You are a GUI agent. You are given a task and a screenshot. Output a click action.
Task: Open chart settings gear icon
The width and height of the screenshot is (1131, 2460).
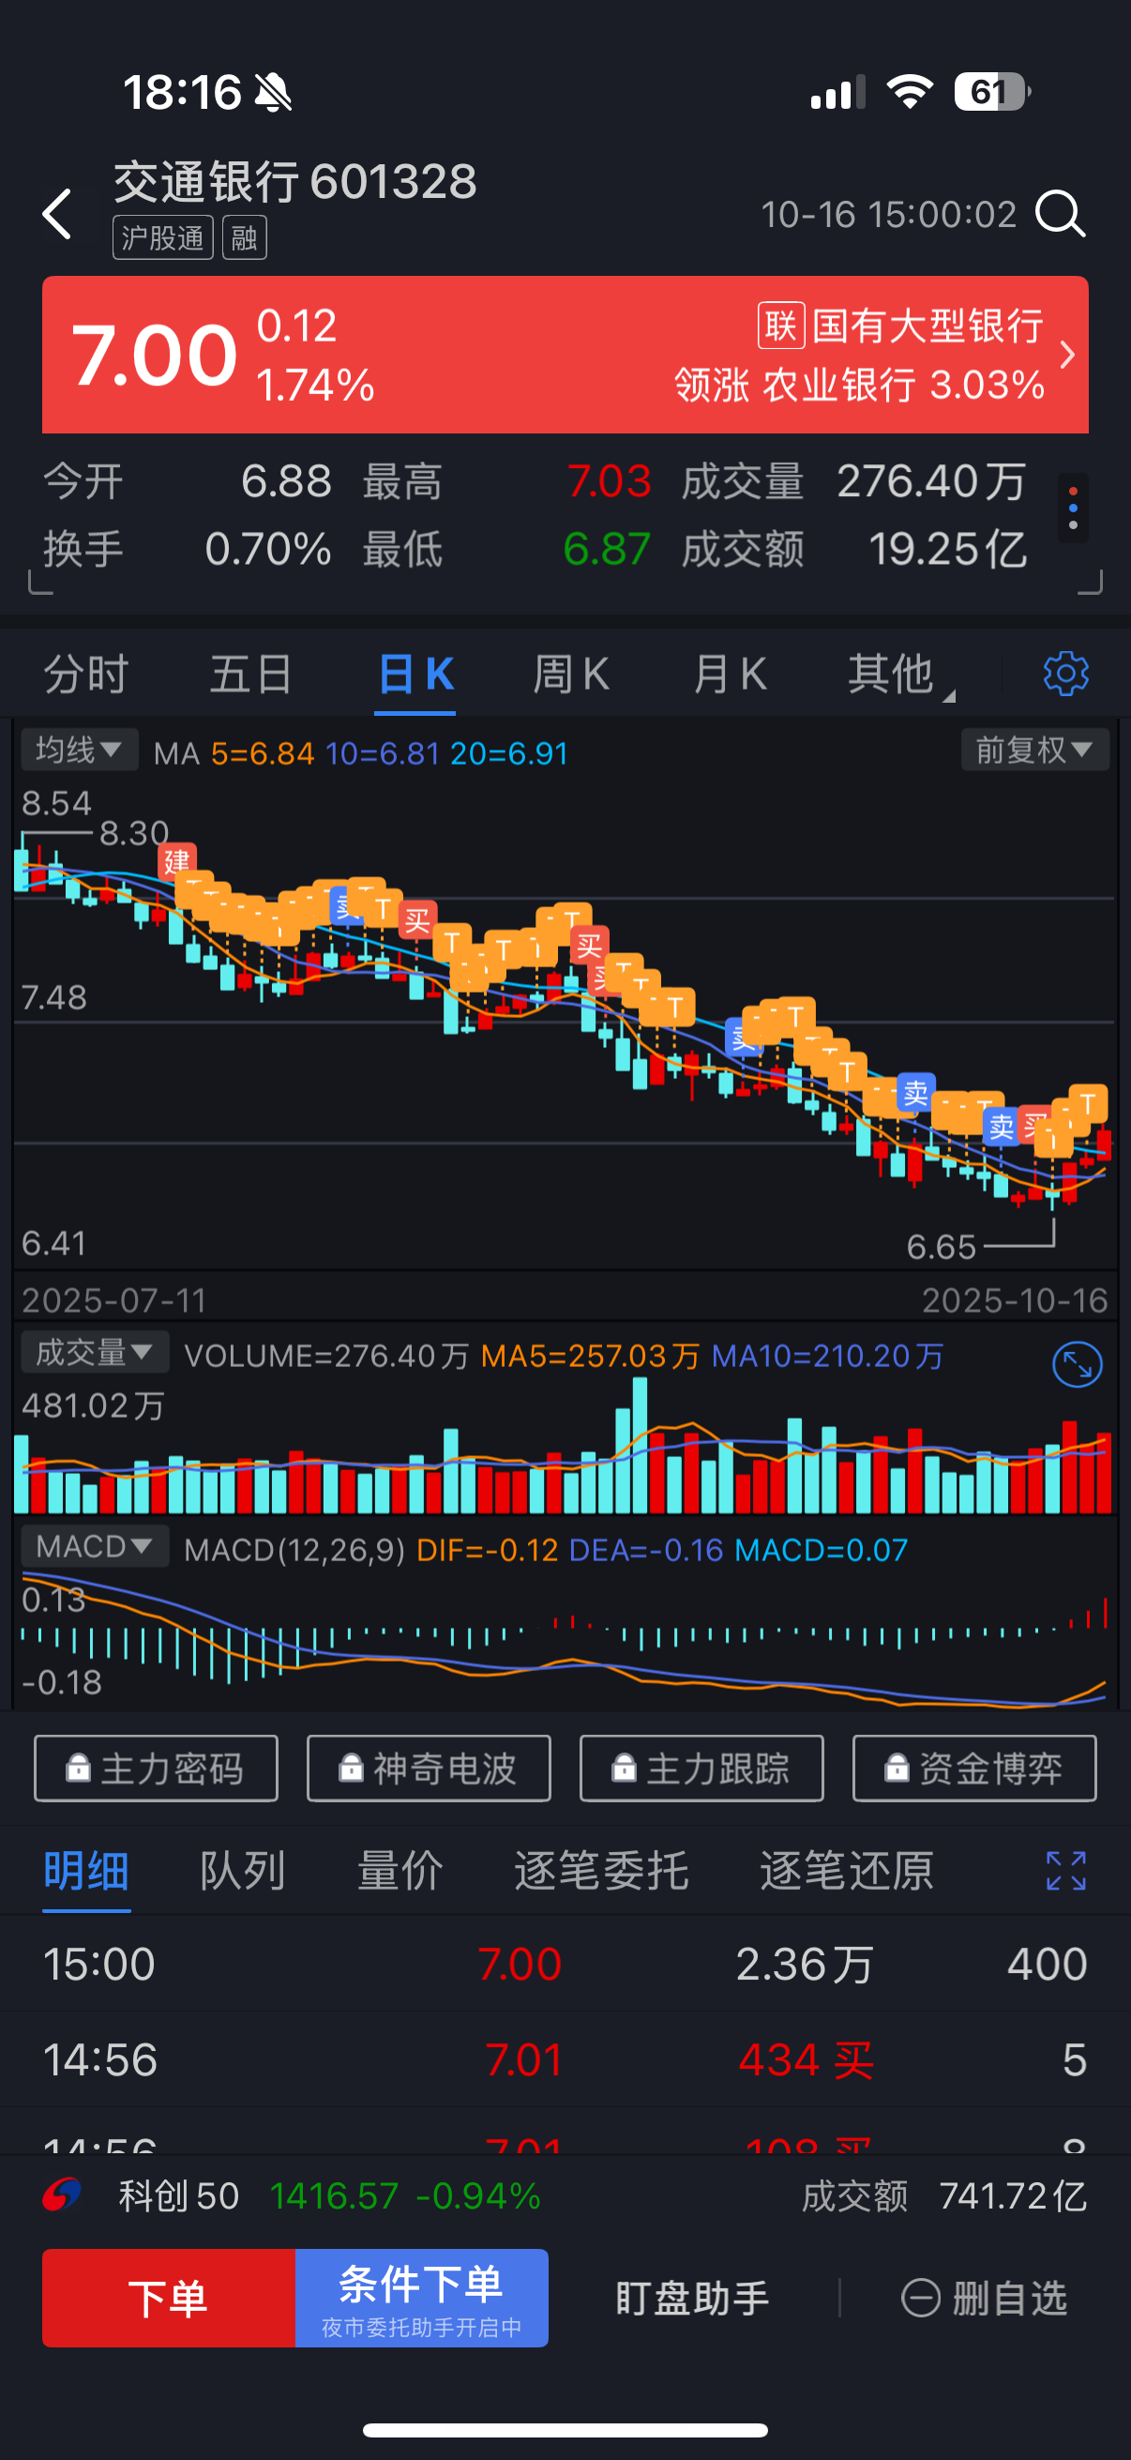pos(1065,675)
